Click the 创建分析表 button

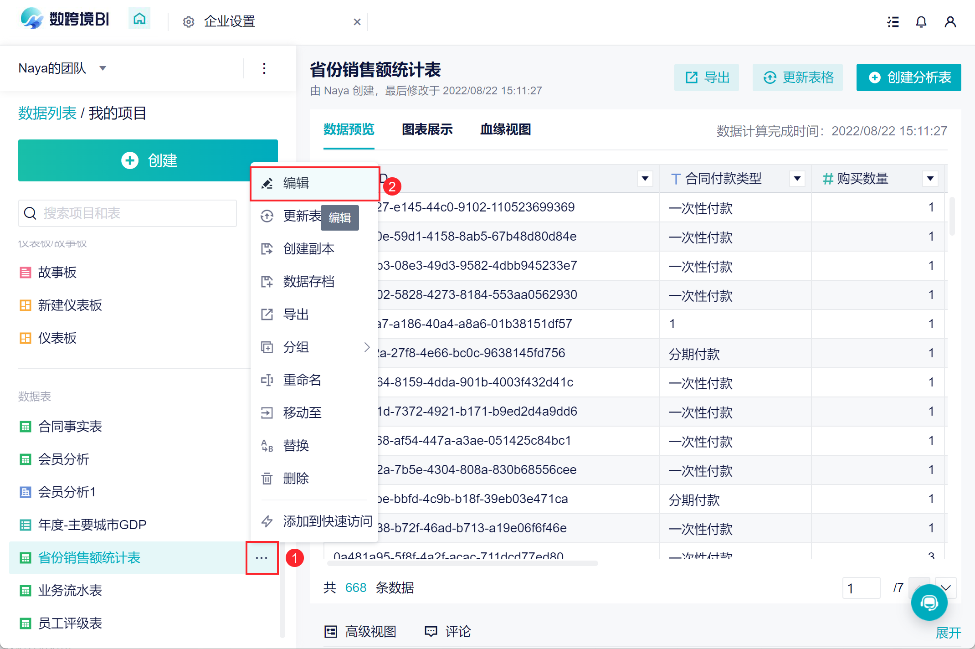908,77
